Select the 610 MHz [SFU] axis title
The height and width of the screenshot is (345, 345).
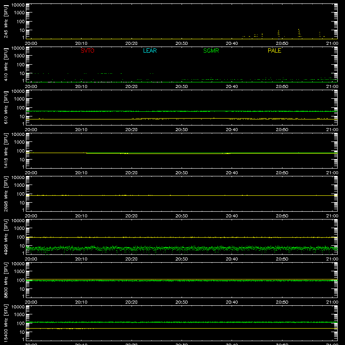(x=6, y=108)
